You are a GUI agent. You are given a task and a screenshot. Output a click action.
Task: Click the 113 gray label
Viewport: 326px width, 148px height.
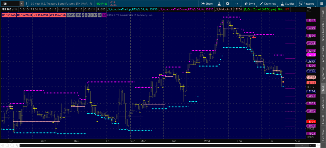tap(78, 15)
